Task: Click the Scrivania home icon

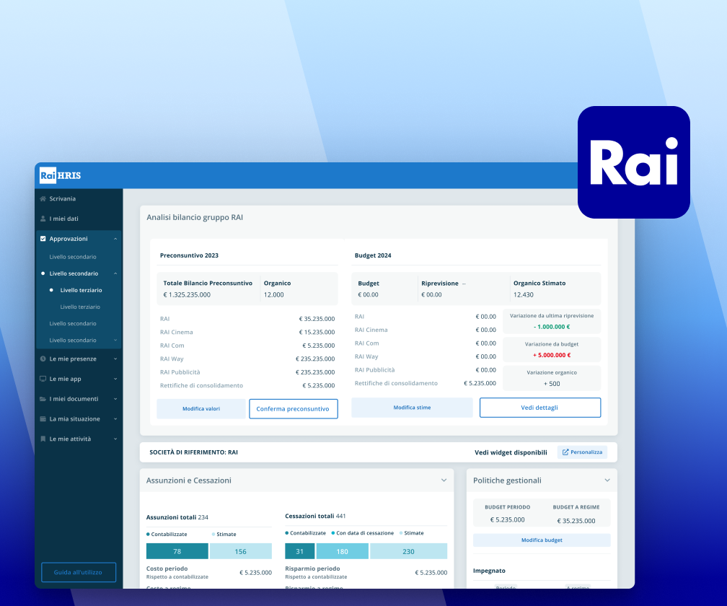Action: (43, 199)
